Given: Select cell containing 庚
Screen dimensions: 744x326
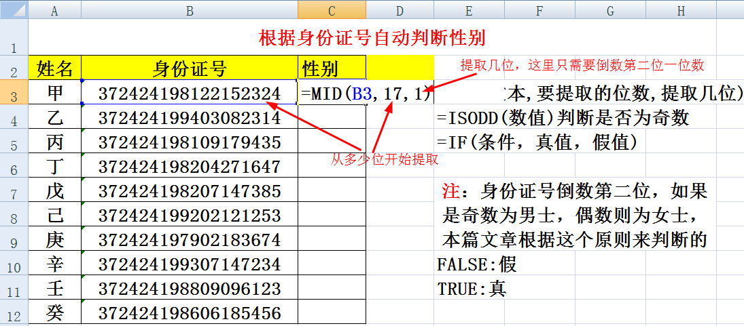Looking at the screenshot, I should click(x=55, y=239).
